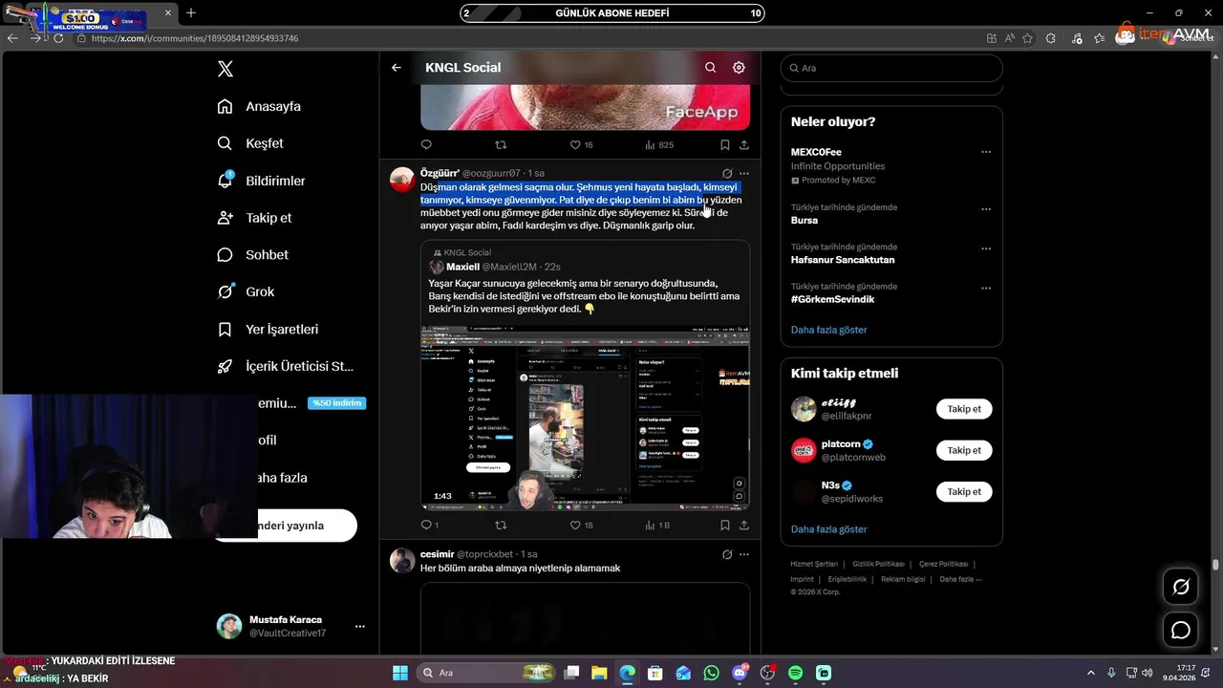Open Yer İşaretleri in the sidebar
Image resolution: width=1223 pixels, height=688 pixels.
[268, 329]
